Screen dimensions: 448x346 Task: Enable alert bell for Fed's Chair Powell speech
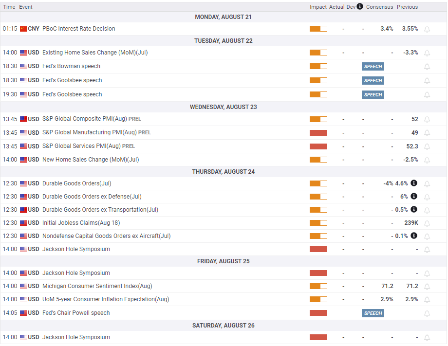pyautogui.click(x=427, y=313)
